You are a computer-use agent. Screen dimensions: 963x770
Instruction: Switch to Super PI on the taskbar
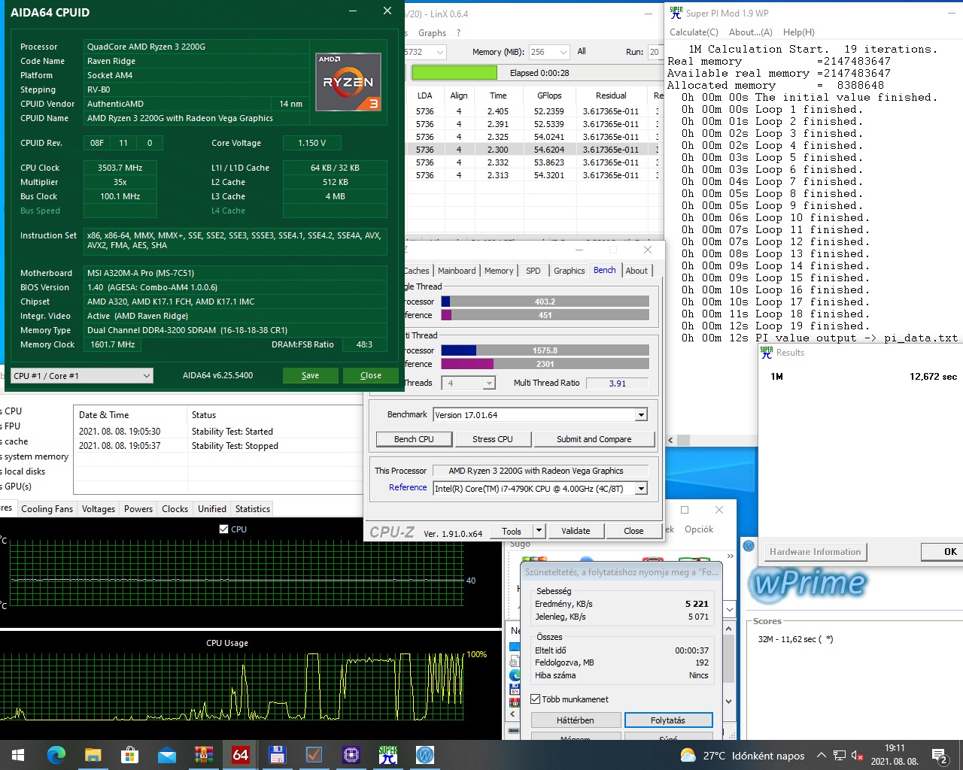point(388,755)
